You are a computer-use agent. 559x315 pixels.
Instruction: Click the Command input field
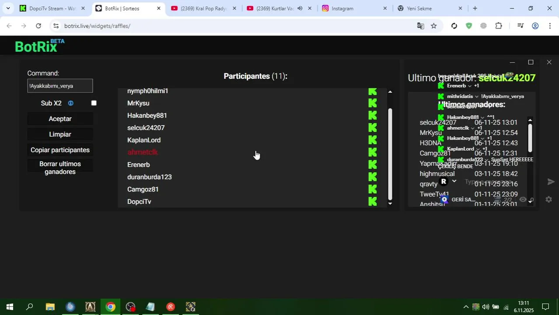(x=60, y=86)
